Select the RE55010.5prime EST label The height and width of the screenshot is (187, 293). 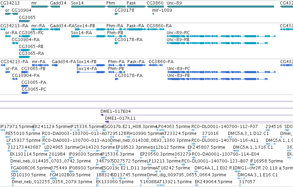[23, 133]
